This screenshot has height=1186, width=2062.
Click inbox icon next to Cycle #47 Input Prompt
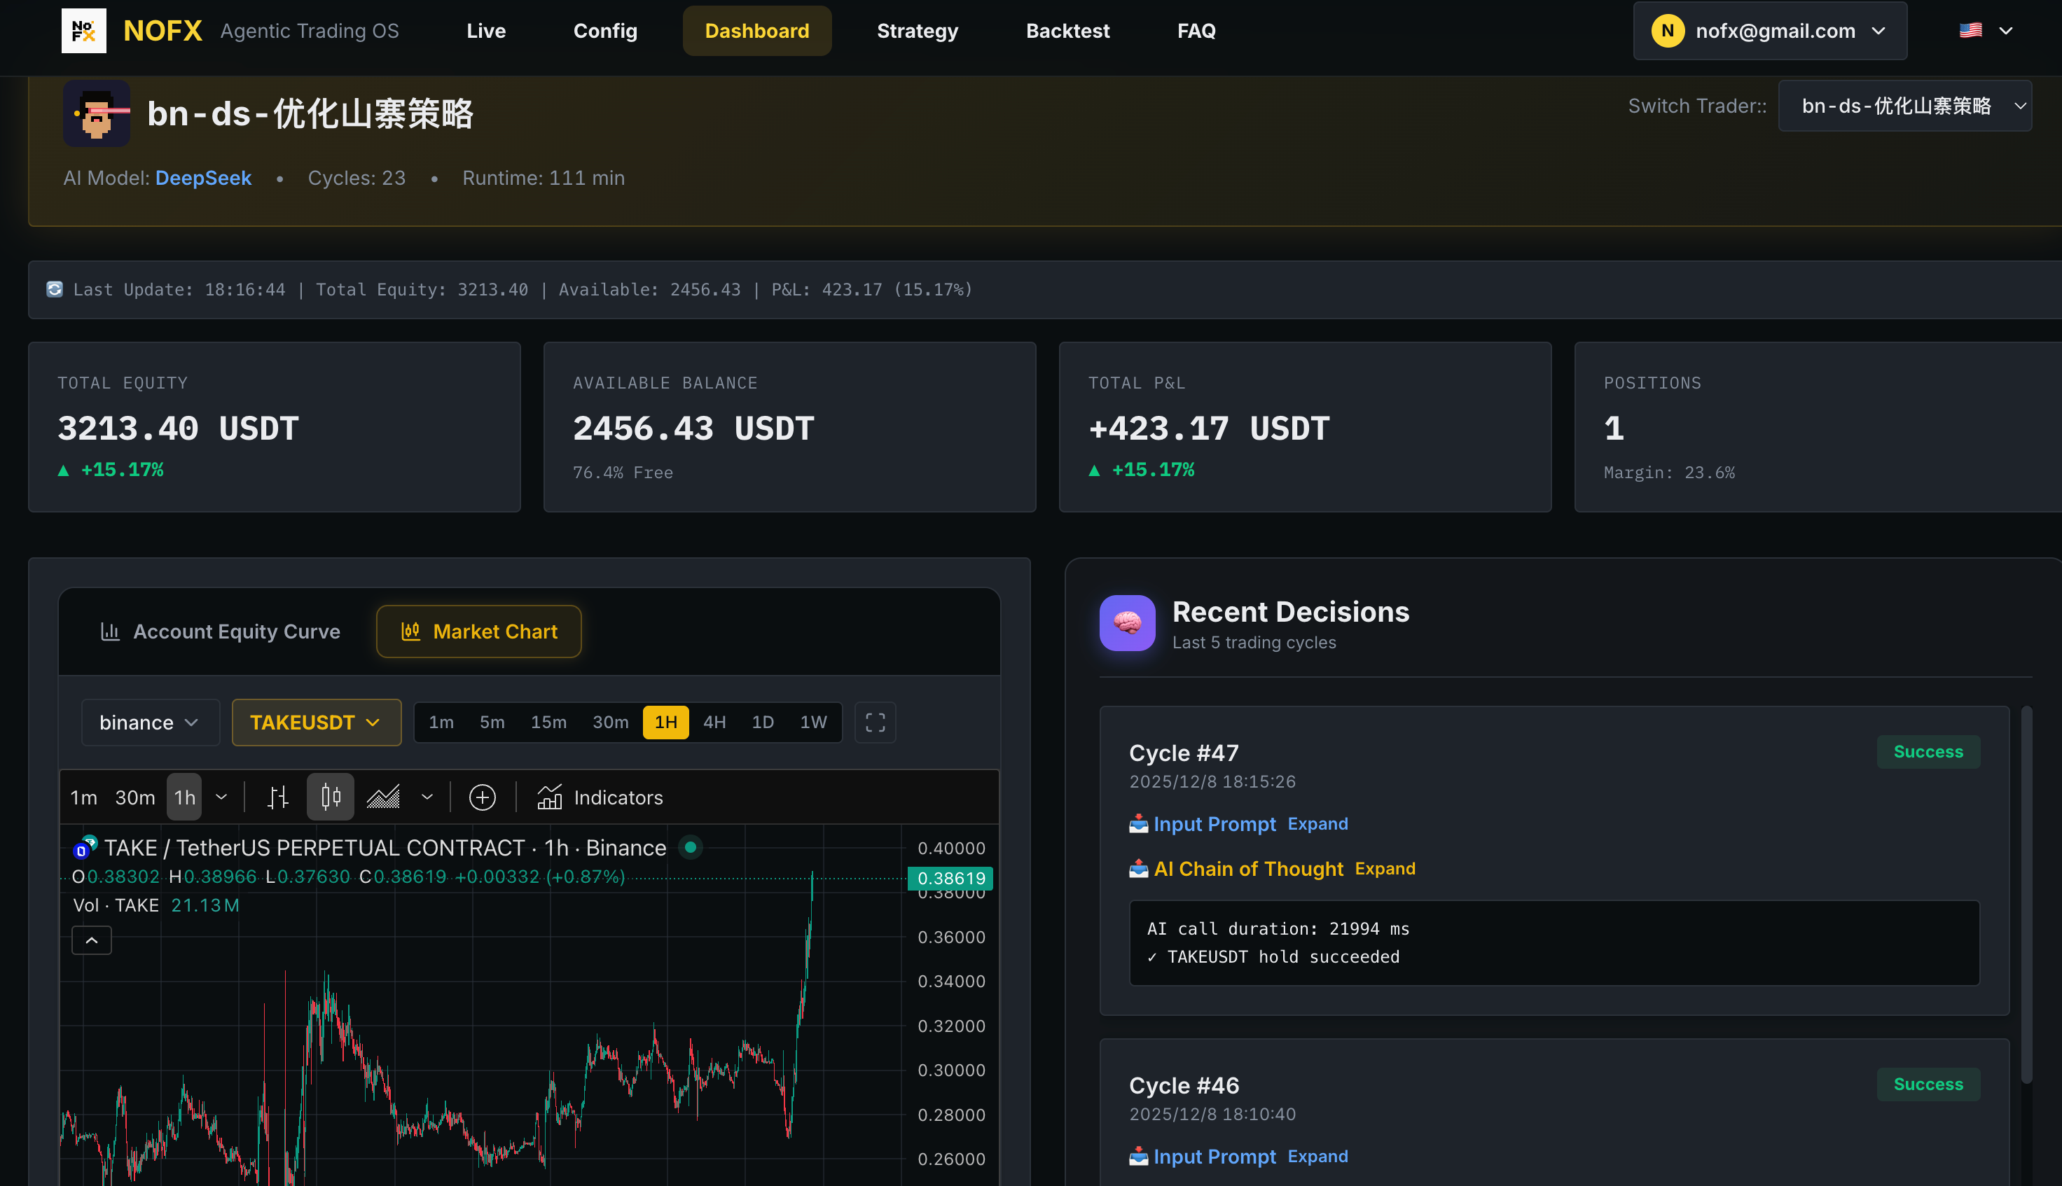(x=1138, y=823)
